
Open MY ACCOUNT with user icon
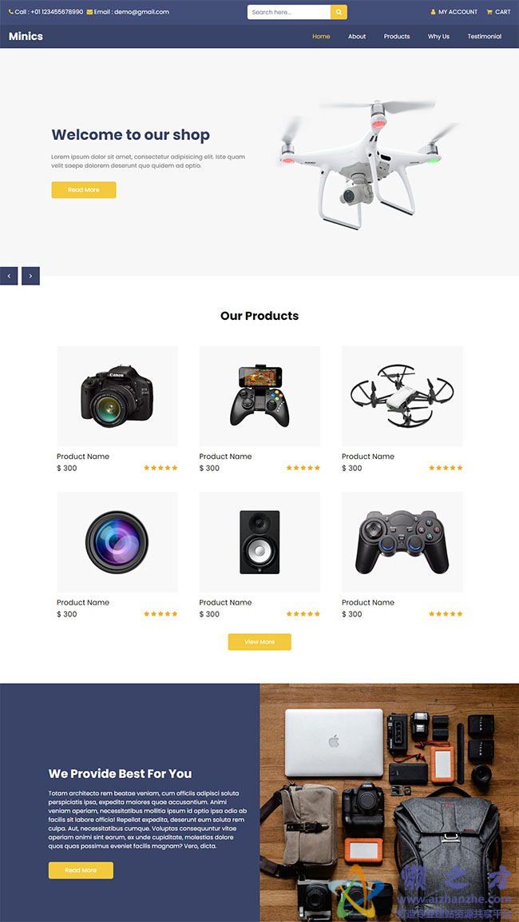pos(454,12)
